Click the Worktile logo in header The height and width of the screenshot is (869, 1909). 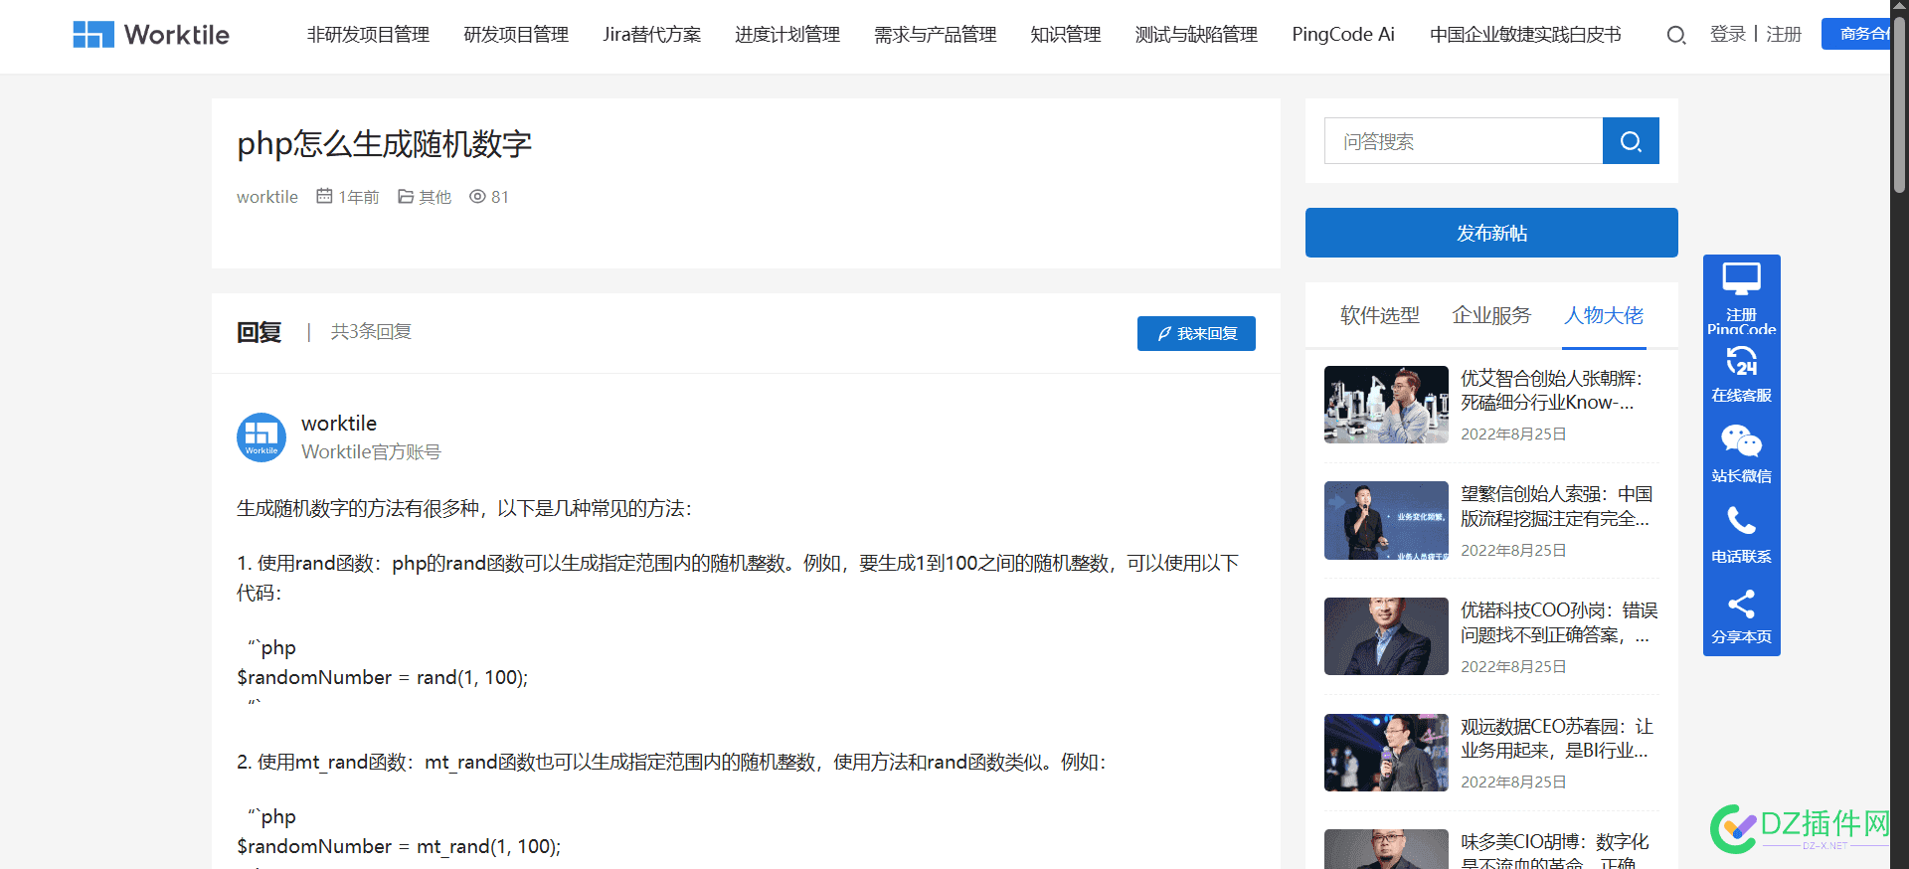[151, 35]
